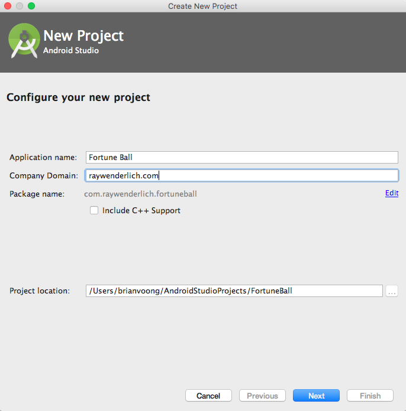Click the Create New Project title bar
The image size is (406, 411).
pos(202,6)
